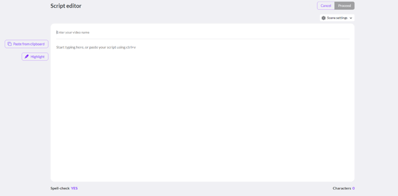Click the Spell-check label
This screenshot has width=398, height=196.
click(x=60, y=188)
